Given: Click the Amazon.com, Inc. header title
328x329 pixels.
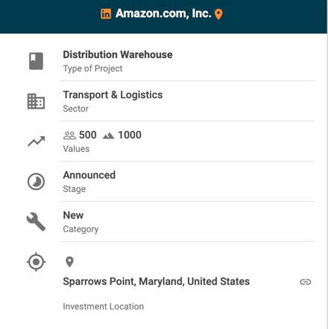Looking at the screenshot, I should 163,13.
